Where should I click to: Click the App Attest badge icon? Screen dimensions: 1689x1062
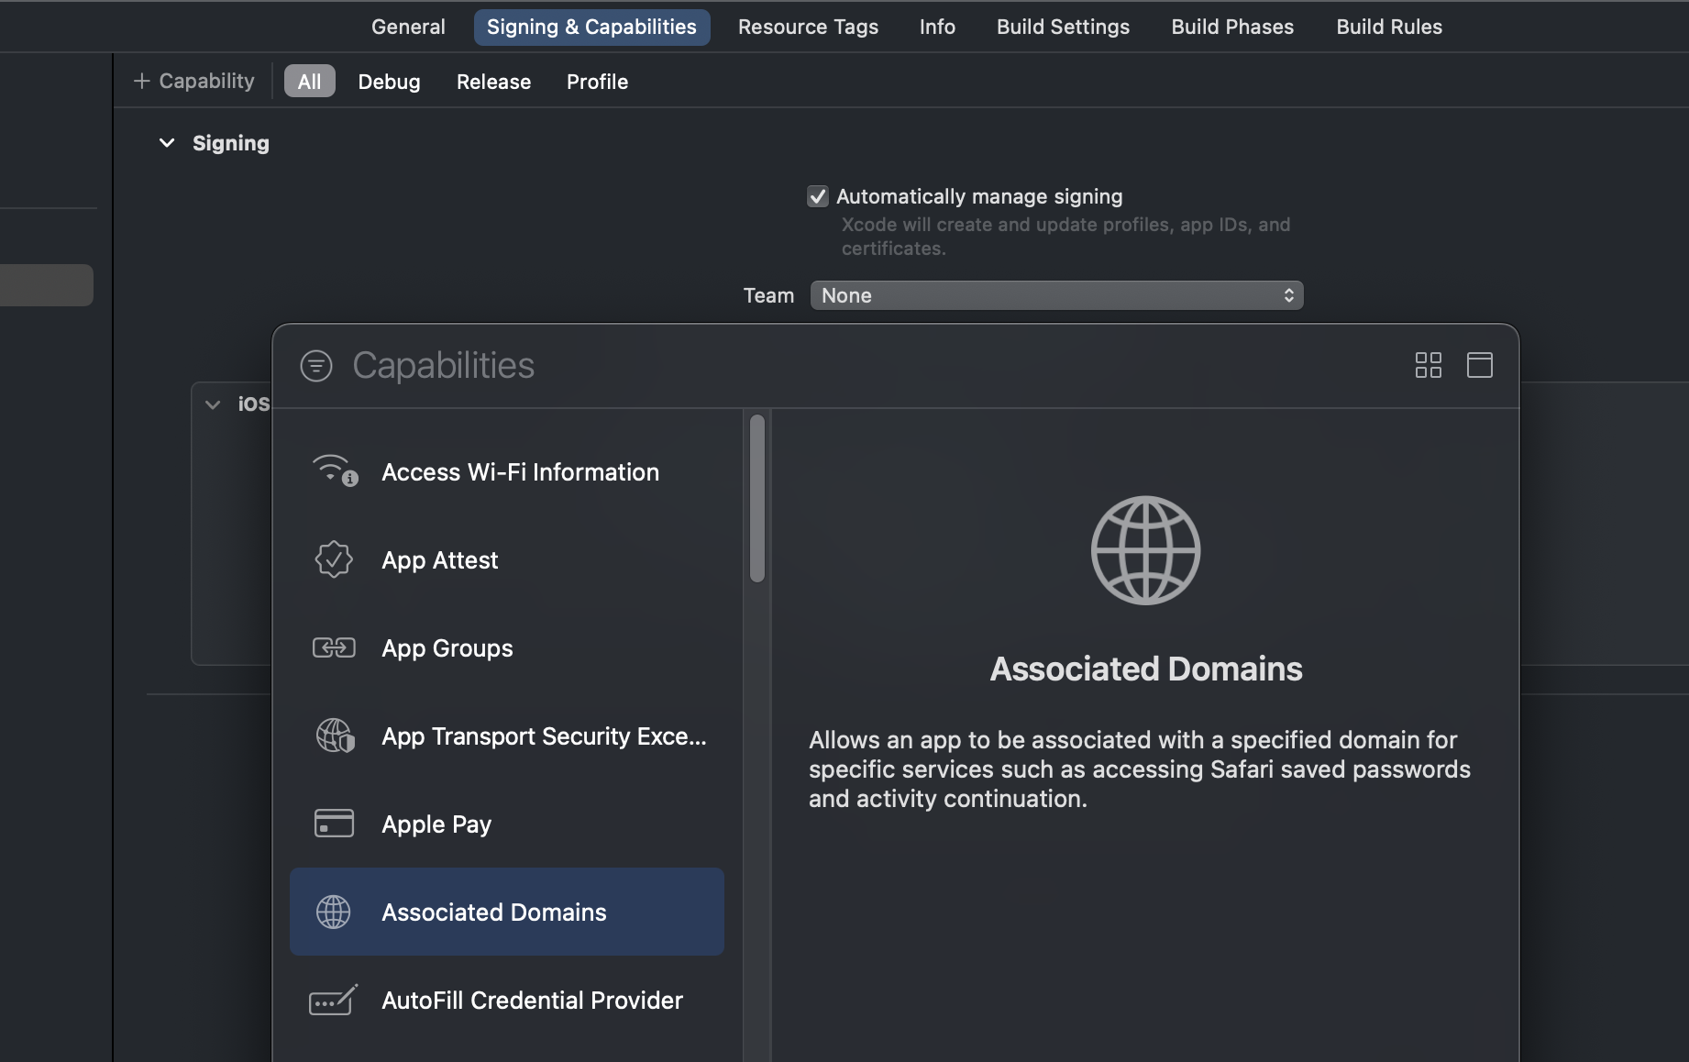[x=334, y=559]
